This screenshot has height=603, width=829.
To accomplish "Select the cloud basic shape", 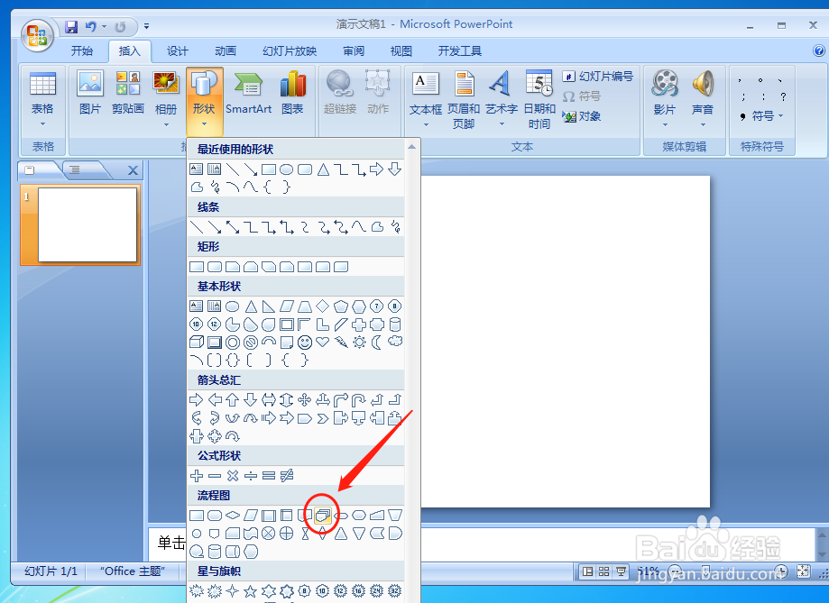I will pyautogui.click(x=395, y=342).
